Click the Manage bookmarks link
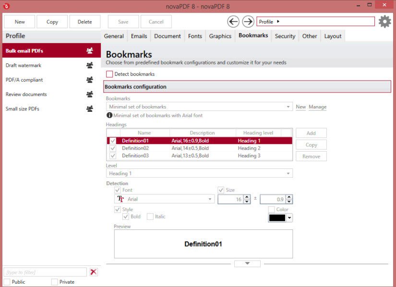396x287 pixels. (x=317, y=107)
